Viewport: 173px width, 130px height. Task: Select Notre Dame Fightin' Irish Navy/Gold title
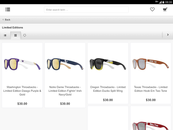pos(65,91)
